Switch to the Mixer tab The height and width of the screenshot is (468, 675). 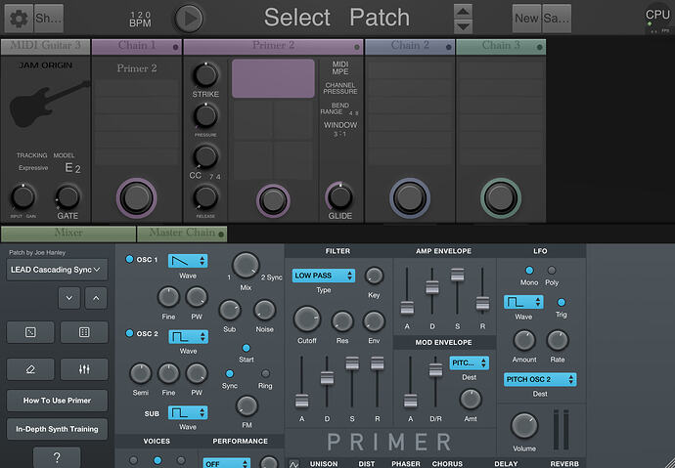point(68,234)
